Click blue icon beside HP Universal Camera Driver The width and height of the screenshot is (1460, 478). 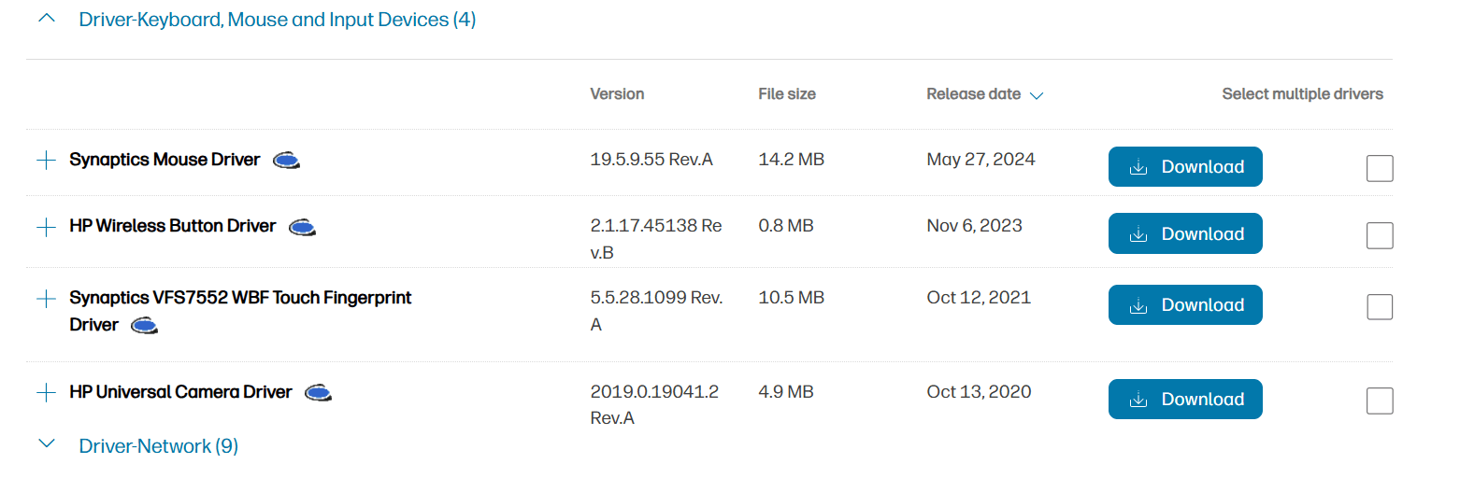pos(319,393)
